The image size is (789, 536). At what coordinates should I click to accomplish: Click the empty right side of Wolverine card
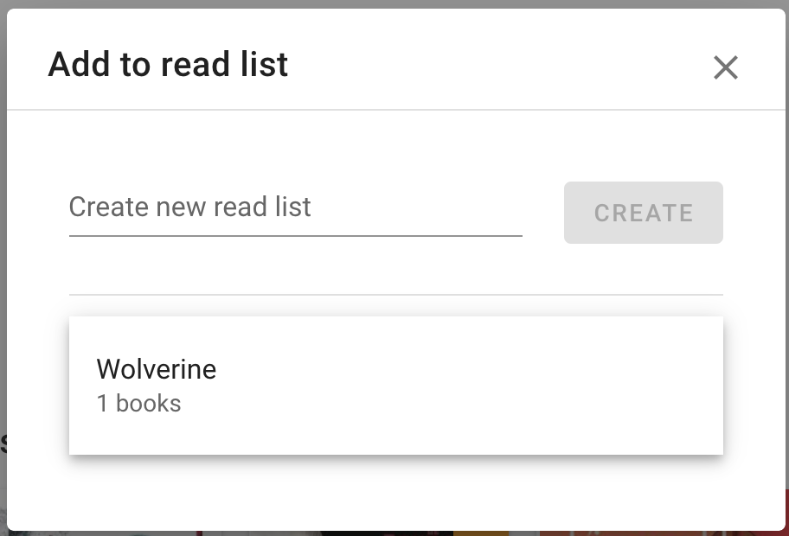tap(562, 385)
